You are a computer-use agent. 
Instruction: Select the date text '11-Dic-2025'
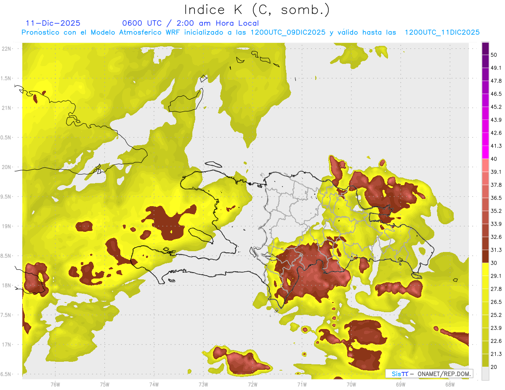(53, 23)
